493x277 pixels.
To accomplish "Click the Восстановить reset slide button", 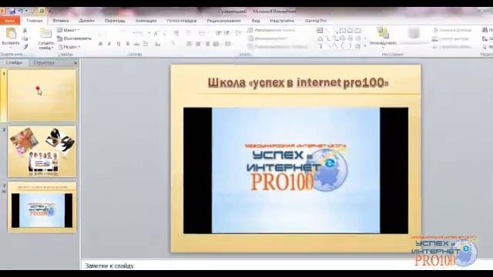I will coord(74,38).
